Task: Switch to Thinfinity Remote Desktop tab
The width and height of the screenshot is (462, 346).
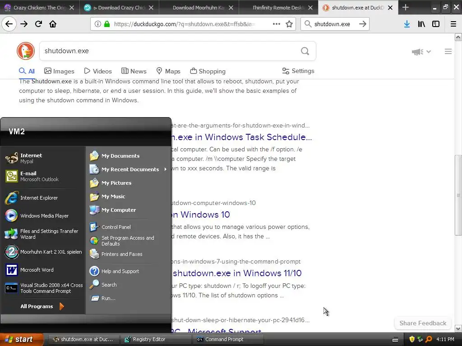Action: (278, 7)
